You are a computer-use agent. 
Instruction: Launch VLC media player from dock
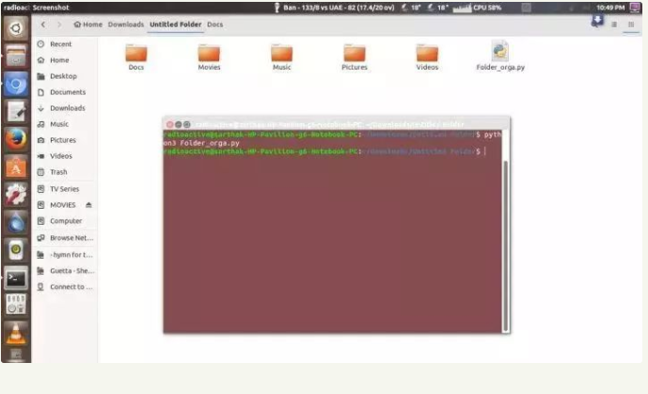(x=16, y=333)
